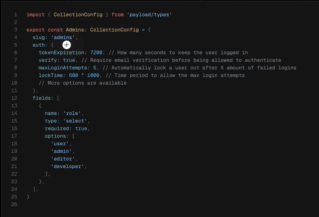Click the 'role' name string
The image size is (319, 217).
coord(72,113)
